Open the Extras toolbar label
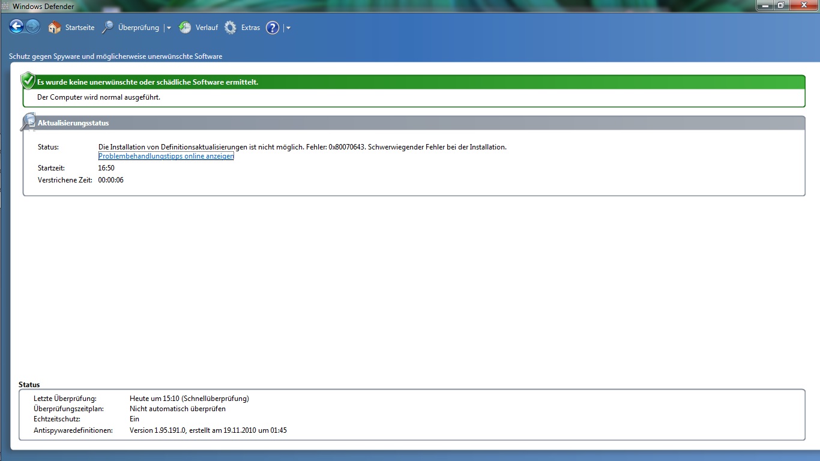This screenshot has height=461, width=820. tap(250, 28)
